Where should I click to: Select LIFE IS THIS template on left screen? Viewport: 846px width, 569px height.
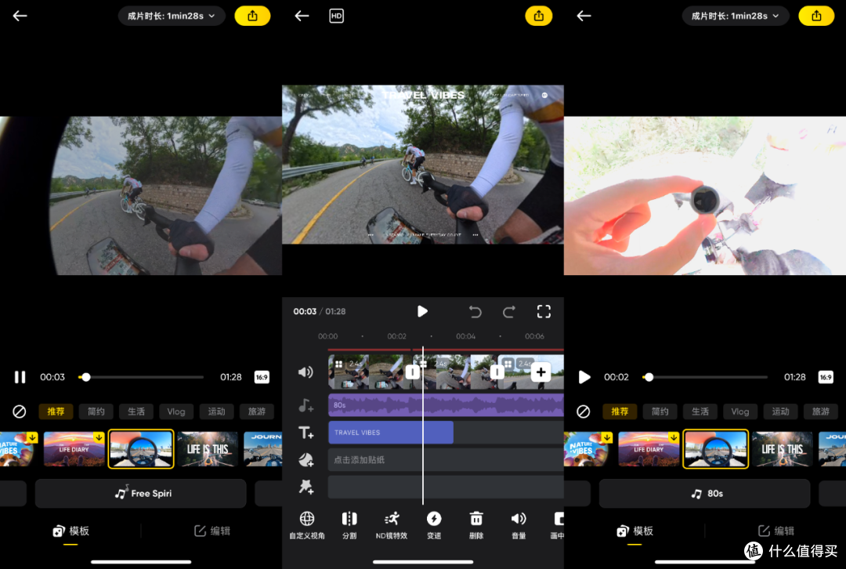pos(207,448)
